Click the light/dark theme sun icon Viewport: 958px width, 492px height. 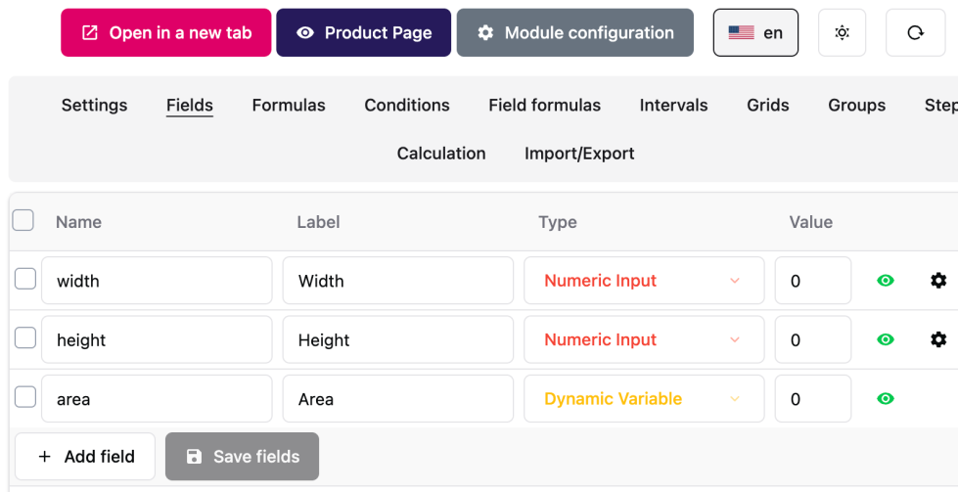[x=842, y=33]
